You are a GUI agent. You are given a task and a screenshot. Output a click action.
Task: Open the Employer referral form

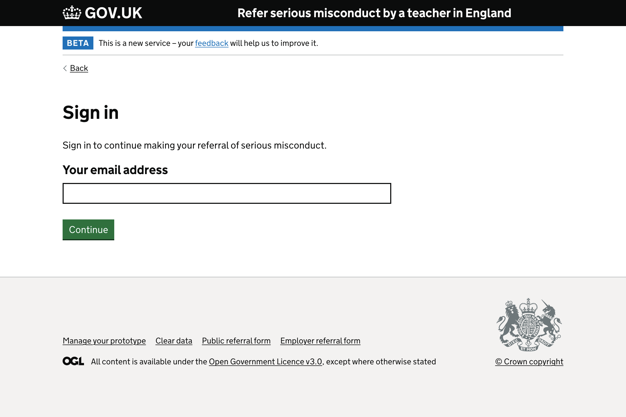pos(320,341)
